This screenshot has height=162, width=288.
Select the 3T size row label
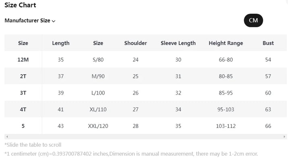[x=23, y=93]
